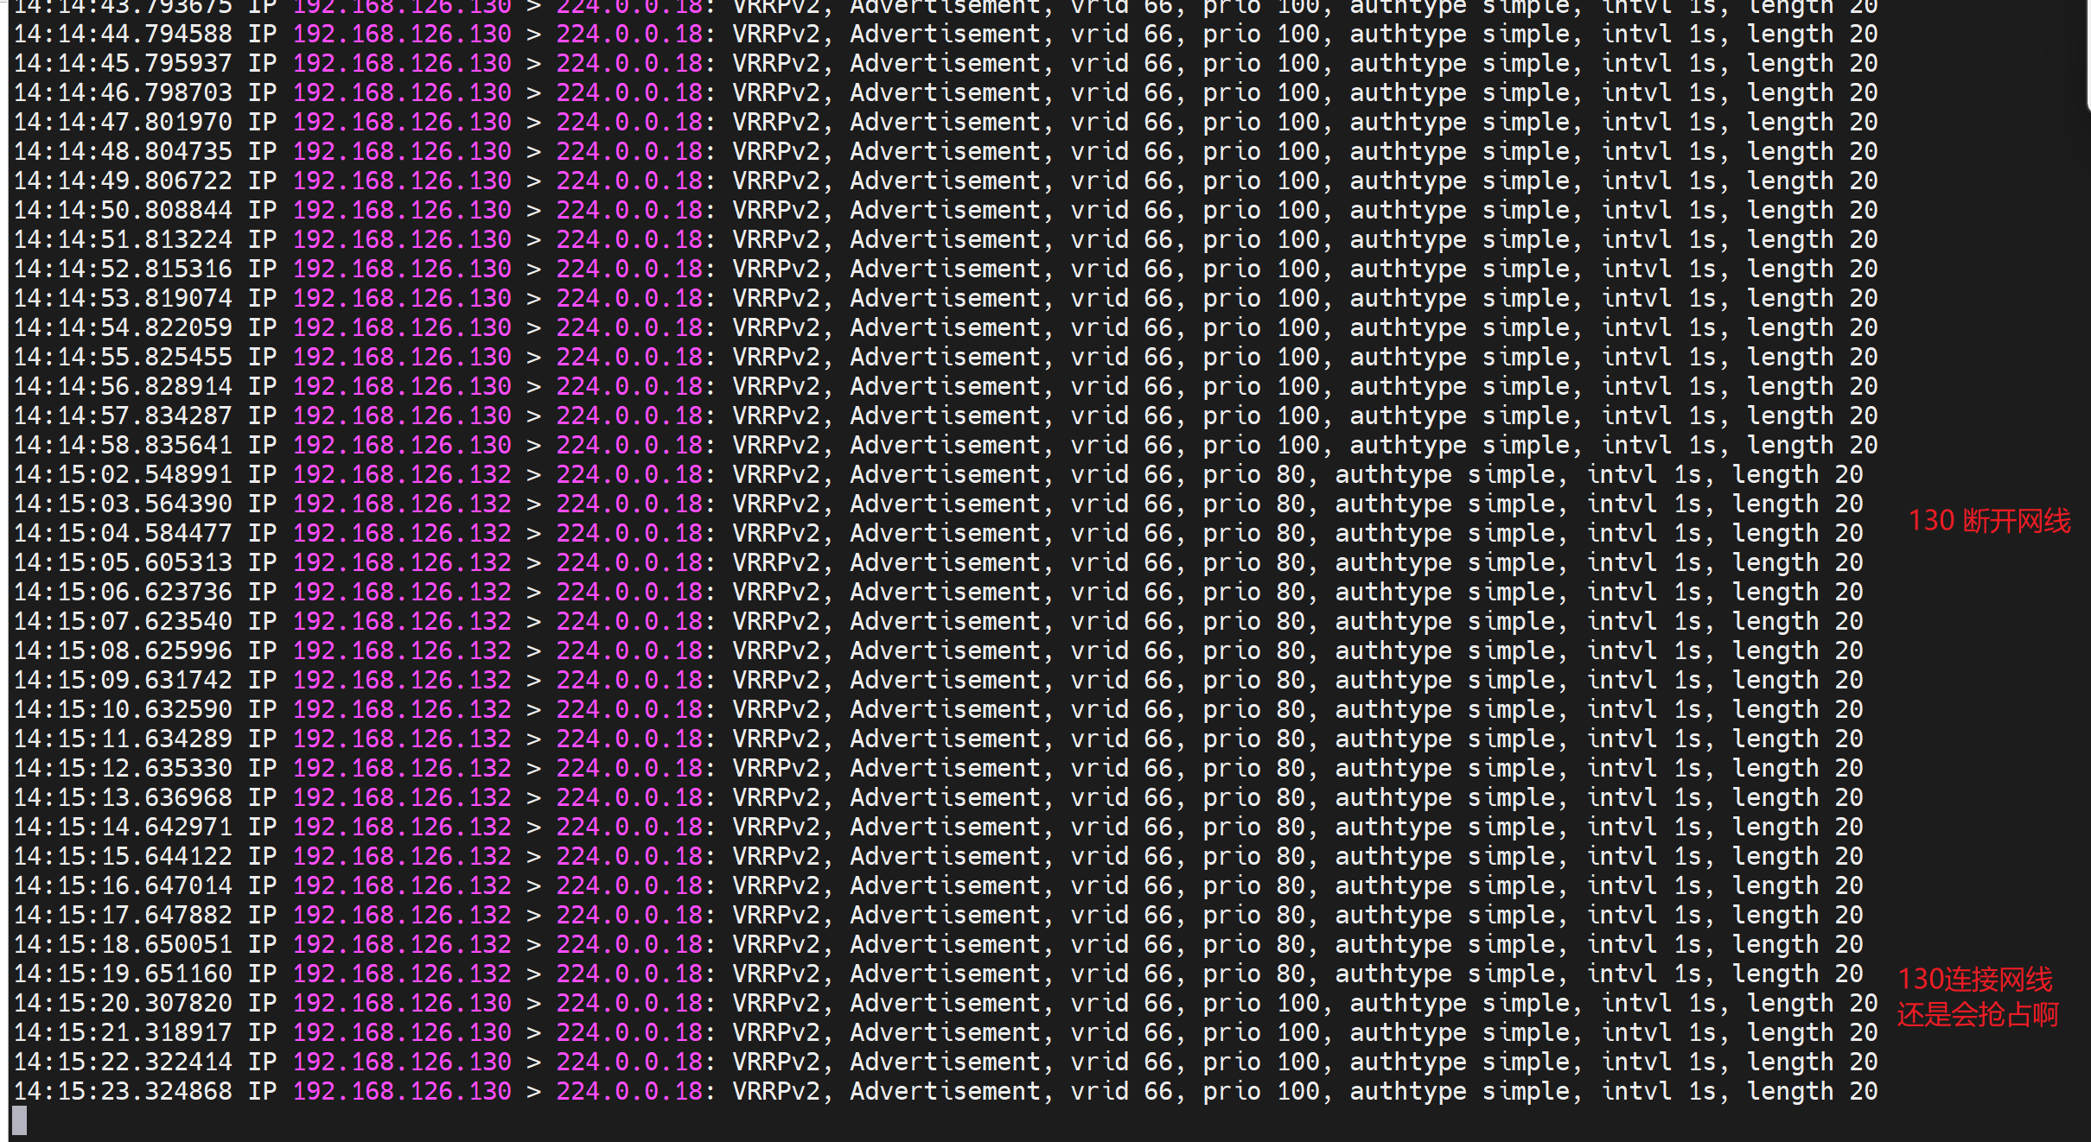The width and height of the screenshot is (2091, 1142).
Task: Click 'VRRPv2' on the 14:15:10 line
Action: [775, 709]
